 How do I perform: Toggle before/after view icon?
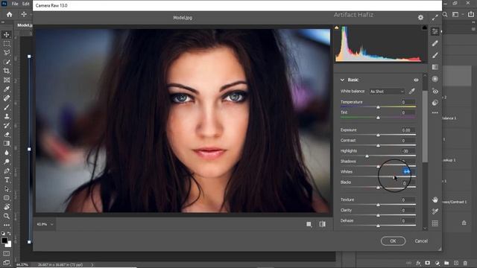[323, 224]
